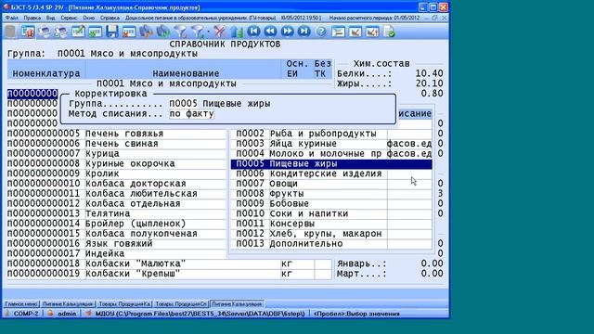
Task: Click the green plus add-record icon
Action: pyautogui.click(x=95, y=32)
